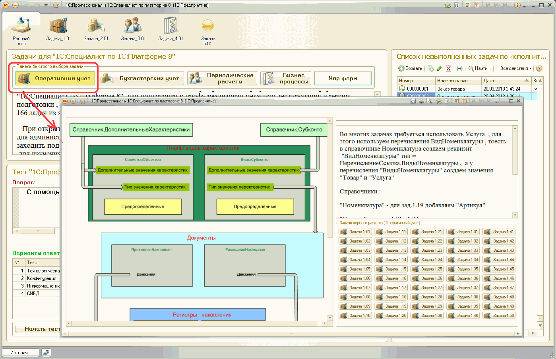The width and height of the screenshot is (556, 359).
Task: Select task row 000000001 Заказ товара
Action: (x=467, y=89)
